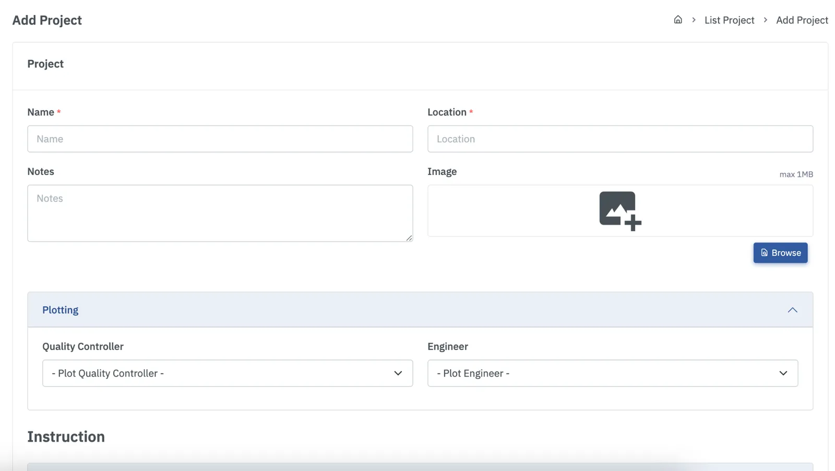Click the 'Instruction' section heading
Viewport: 835px width, 471px height.
coord(66,437)
